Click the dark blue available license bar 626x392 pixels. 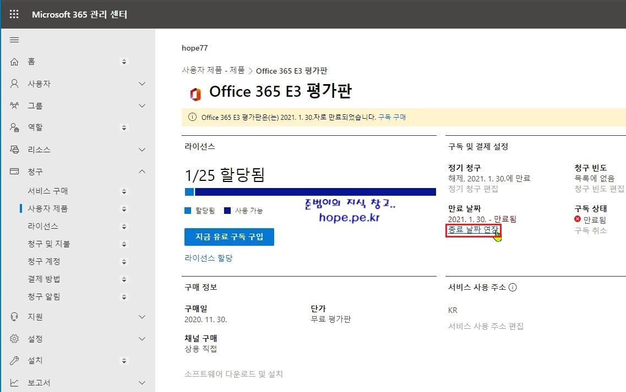[315, 192]
